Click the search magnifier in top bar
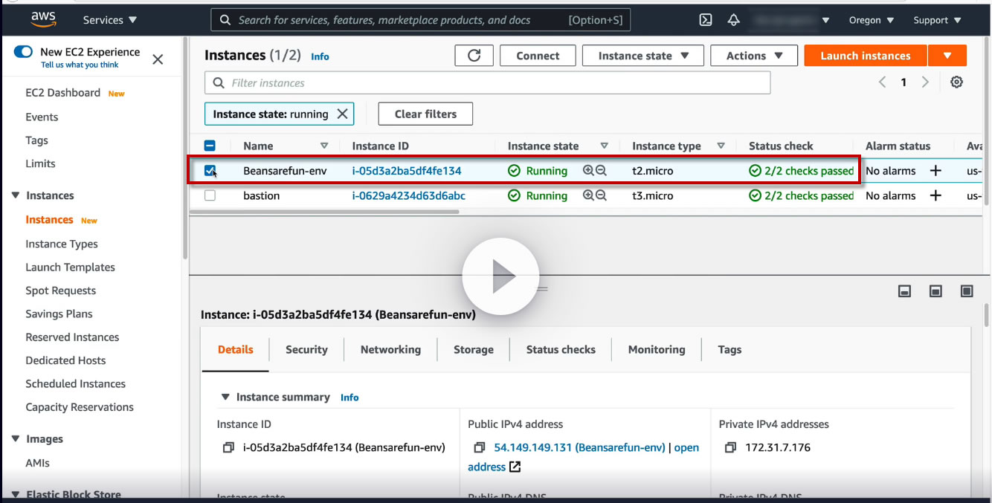The width and height of the screenshot is (992, 503). [225, 20]
